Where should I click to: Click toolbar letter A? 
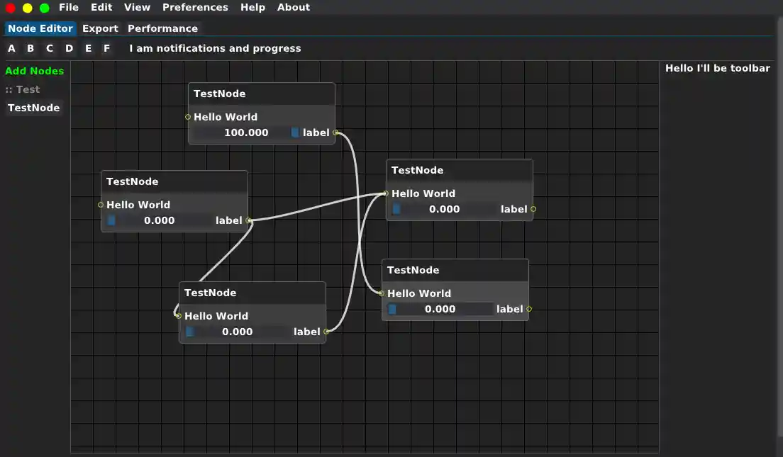pyautogui.click(x=11, y=49)
